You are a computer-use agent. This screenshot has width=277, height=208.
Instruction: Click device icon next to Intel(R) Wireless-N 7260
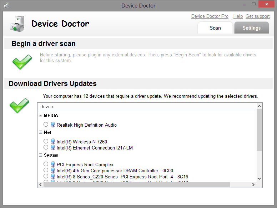52,141
